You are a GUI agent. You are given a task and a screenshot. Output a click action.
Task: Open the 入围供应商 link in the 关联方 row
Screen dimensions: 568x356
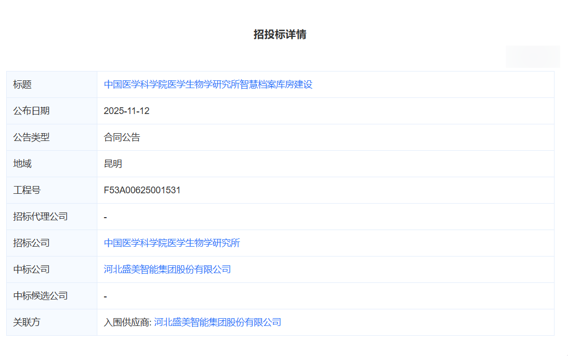pyautogui.click(x=218, y=322)
